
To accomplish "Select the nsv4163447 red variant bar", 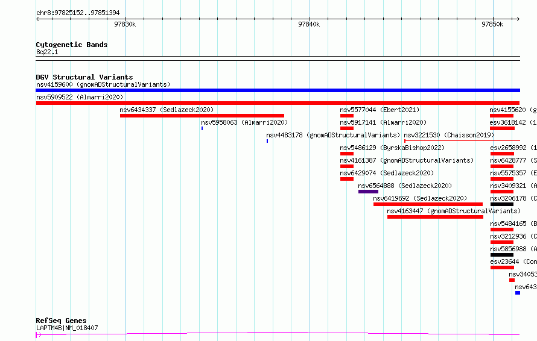I will click(x=435, y=217).
